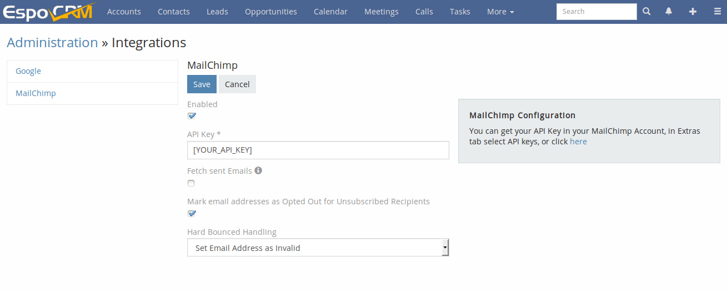Select Google in the integrations list
This screenshot has height=292, width=727.
pos(92,71)
